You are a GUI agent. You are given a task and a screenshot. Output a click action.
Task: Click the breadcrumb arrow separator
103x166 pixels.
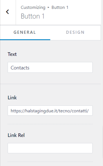tap(48, 7)
